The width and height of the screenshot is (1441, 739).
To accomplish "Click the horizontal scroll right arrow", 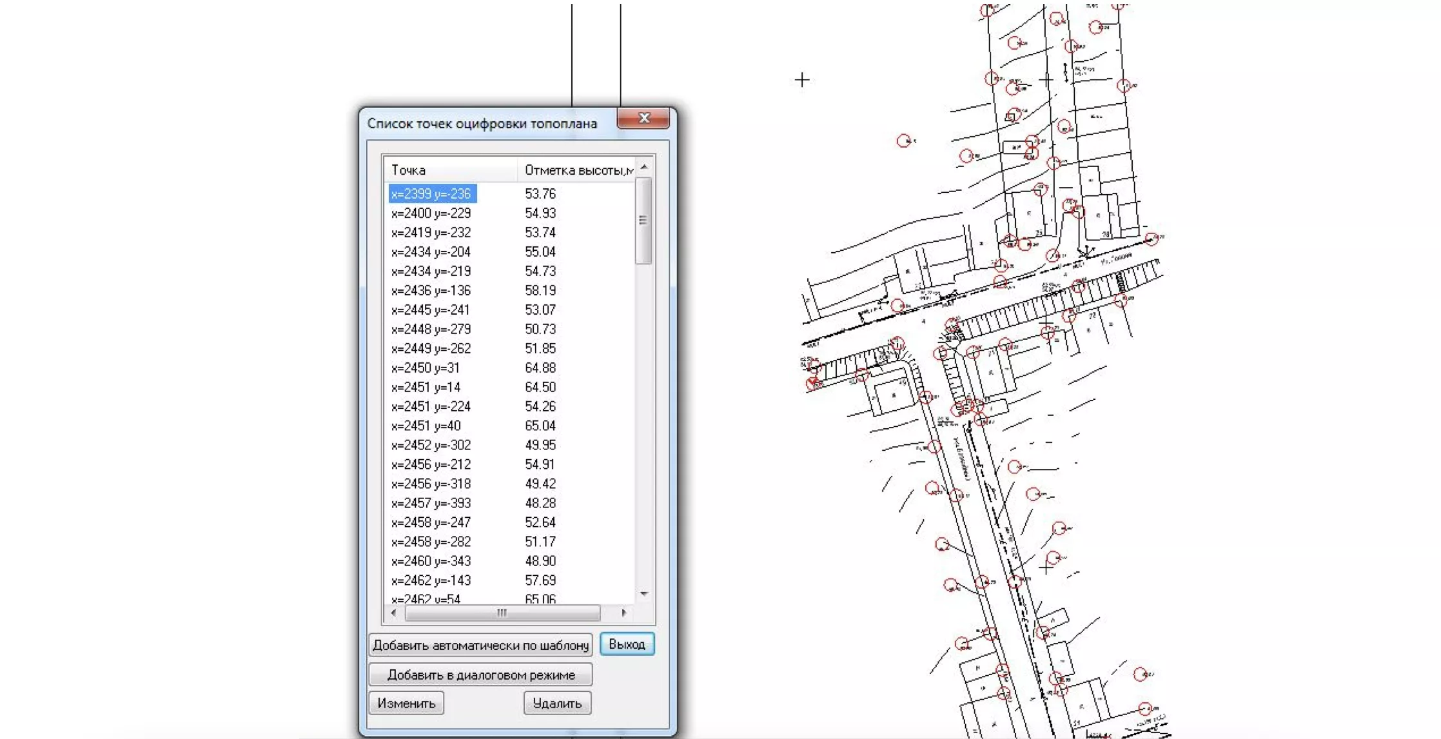I will click(623, 613).
